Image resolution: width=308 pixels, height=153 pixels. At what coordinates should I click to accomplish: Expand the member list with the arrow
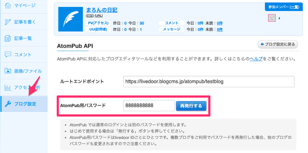pyautogui.click(x=280, y=18)
